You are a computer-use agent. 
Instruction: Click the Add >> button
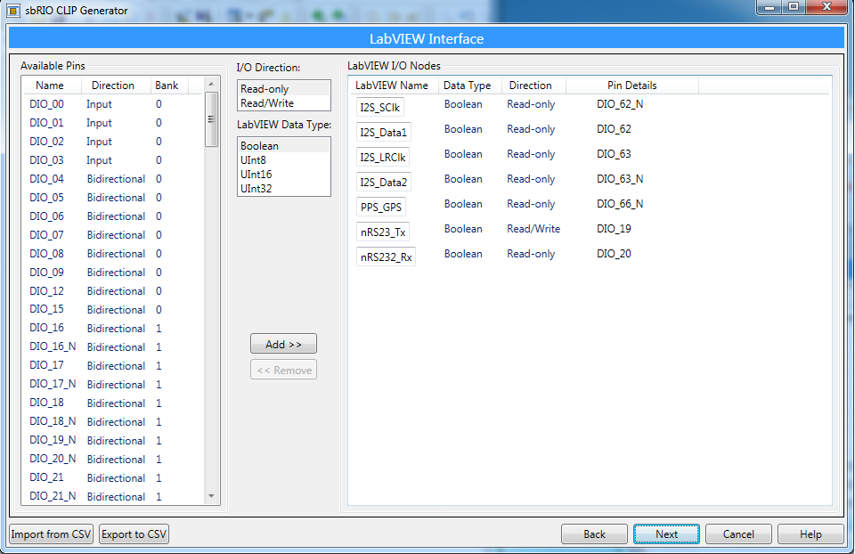[283, 344]
